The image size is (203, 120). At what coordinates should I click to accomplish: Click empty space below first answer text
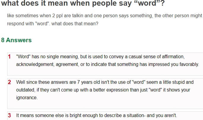[x=105, y=71]
